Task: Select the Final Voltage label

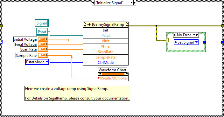Action: pyautogui.click(x=26, y=45)
